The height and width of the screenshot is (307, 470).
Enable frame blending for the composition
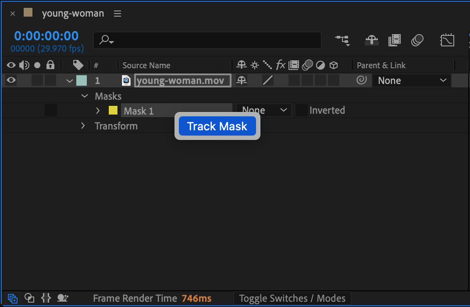(395, 40)
